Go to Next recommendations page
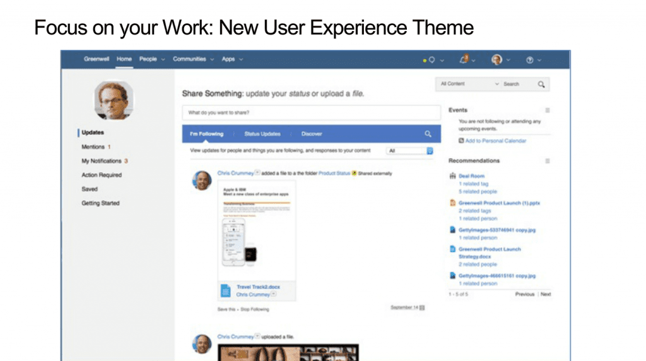The width and height of the screenshot is (646, 361). click(x=546, y=294)
